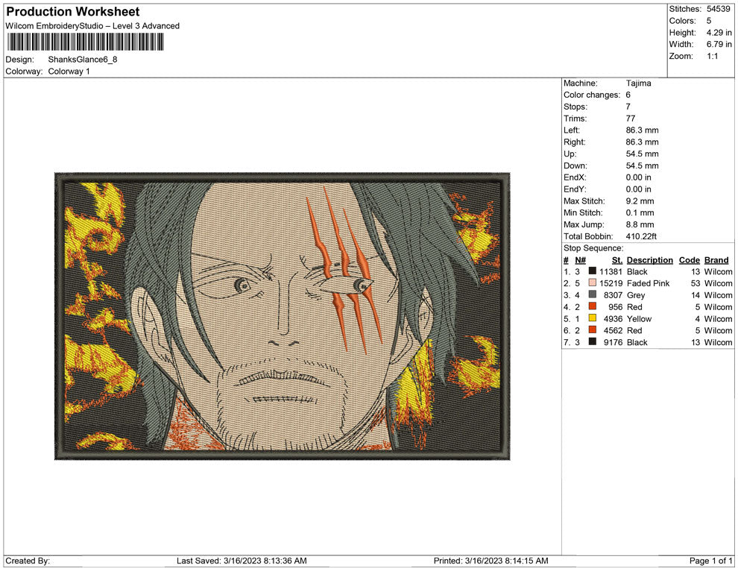Click the stitch count 4936
The image size is (738, 568).
[614, 318]
